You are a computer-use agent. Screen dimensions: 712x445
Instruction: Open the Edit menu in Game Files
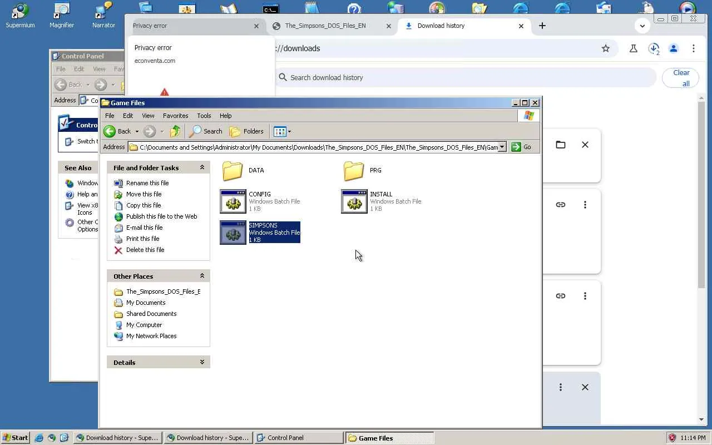(x=128, y=116)
